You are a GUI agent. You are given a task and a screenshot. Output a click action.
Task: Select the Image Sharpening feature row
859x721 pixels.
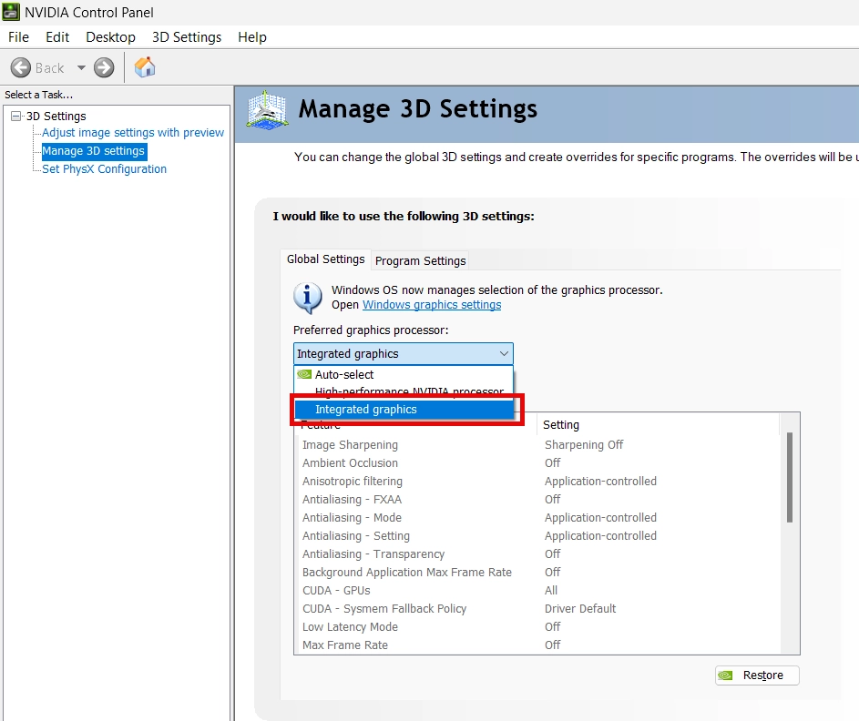(x=350, y=445)
